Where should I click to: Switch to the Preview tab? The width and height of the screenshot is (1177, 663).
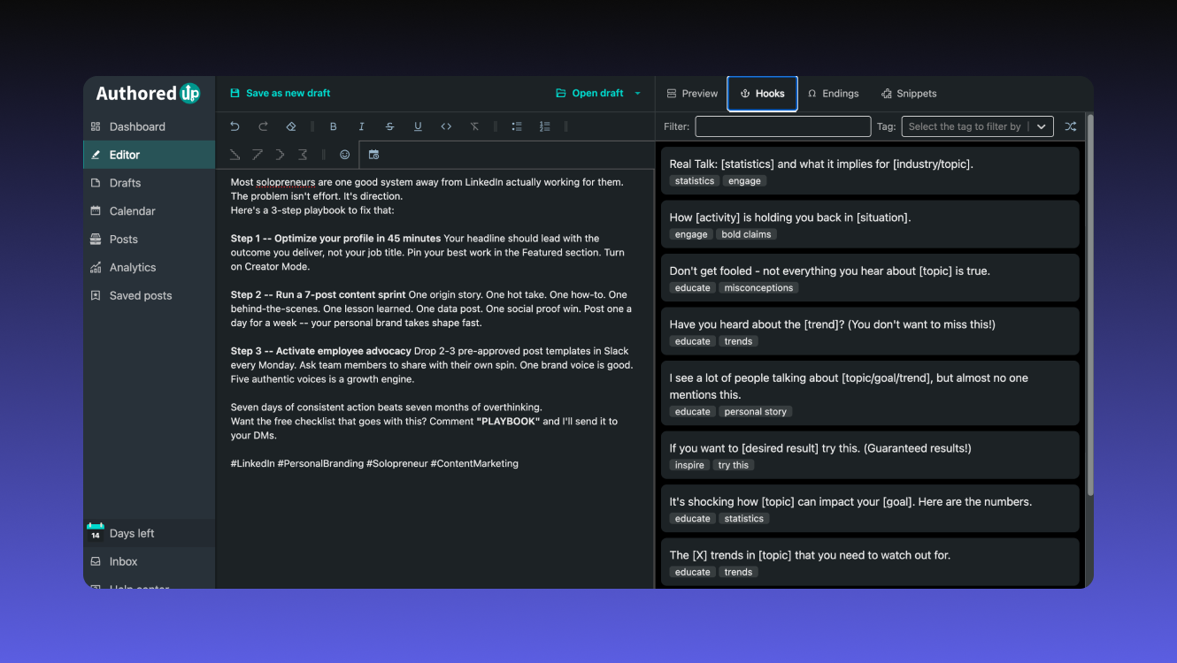pos(692,94)
